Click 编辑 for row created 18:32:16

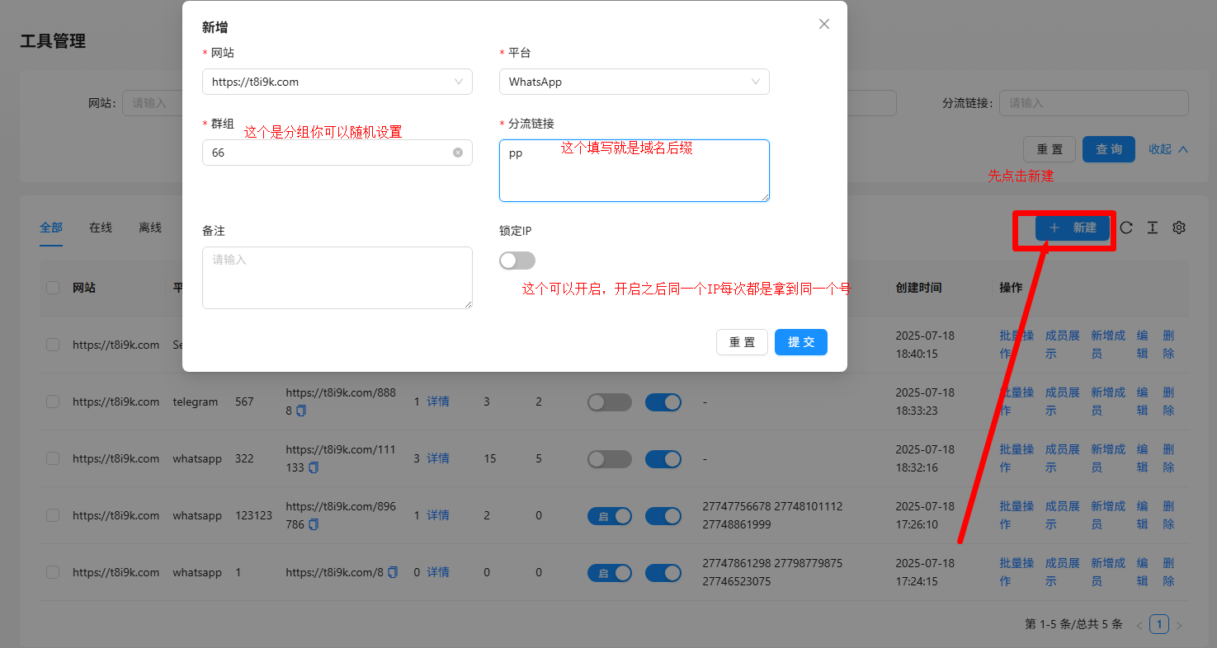click(1142, 458)
